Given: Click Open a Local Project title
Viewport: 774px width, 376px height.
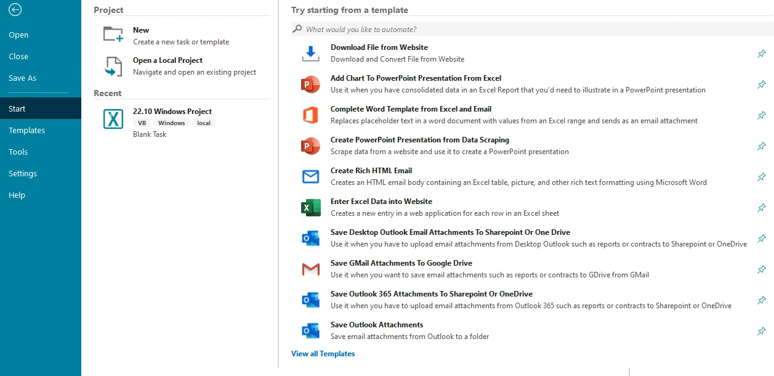Looking at the screenshot, I should [x=167, y=60].
